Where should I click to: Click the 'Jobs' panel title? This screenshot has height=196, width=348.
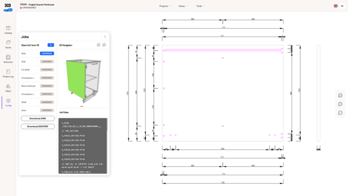[25, 36]
